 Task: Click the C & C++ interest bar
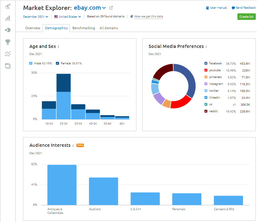point(145,199)
